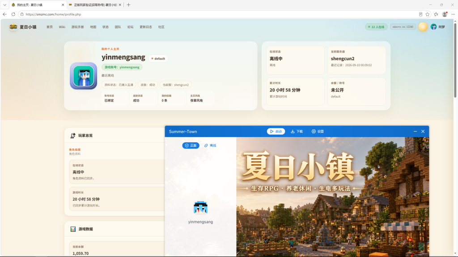Viewport: 458px width, 257px height.
Task: Select 正版 account mode in launcher
Action: pyautogui.click(x=191, y=145)
